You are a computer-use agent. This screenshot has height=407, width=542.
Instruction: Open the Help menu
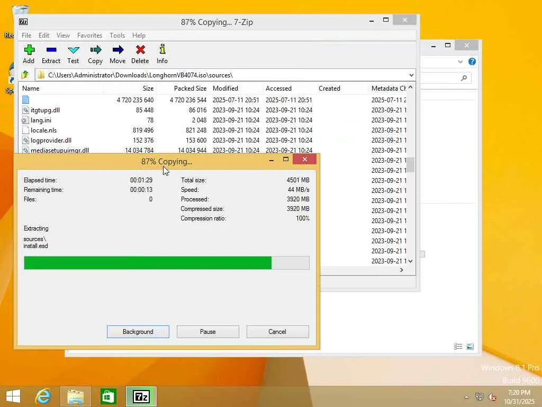pyautogui.click(x=139, y=36)
